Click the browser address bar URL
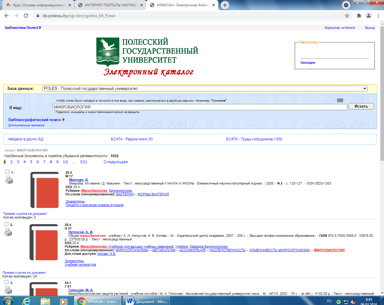The height and width of the screenshot is (305, 384). point(79,16)
